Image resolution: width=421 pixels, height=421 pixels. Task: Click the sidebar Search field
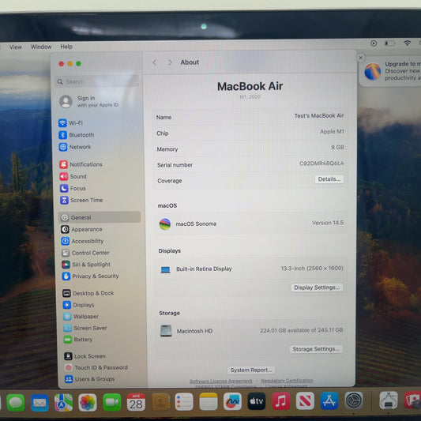click(97, 81)
